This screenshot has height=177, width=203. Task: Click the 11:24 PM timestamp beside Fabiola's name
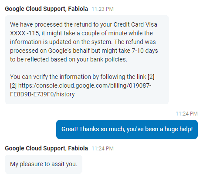click(102, 149)
